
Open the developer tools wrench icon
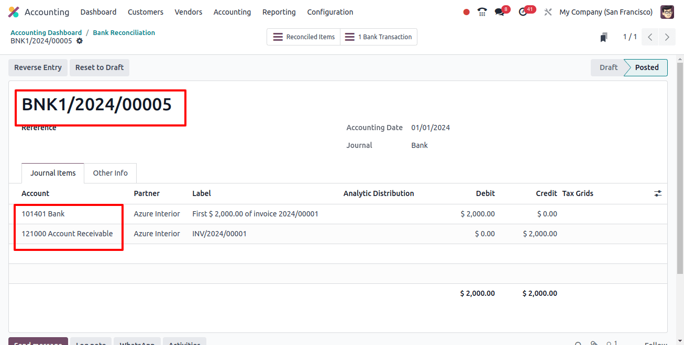pyautogui.click(x=548, y=12)
